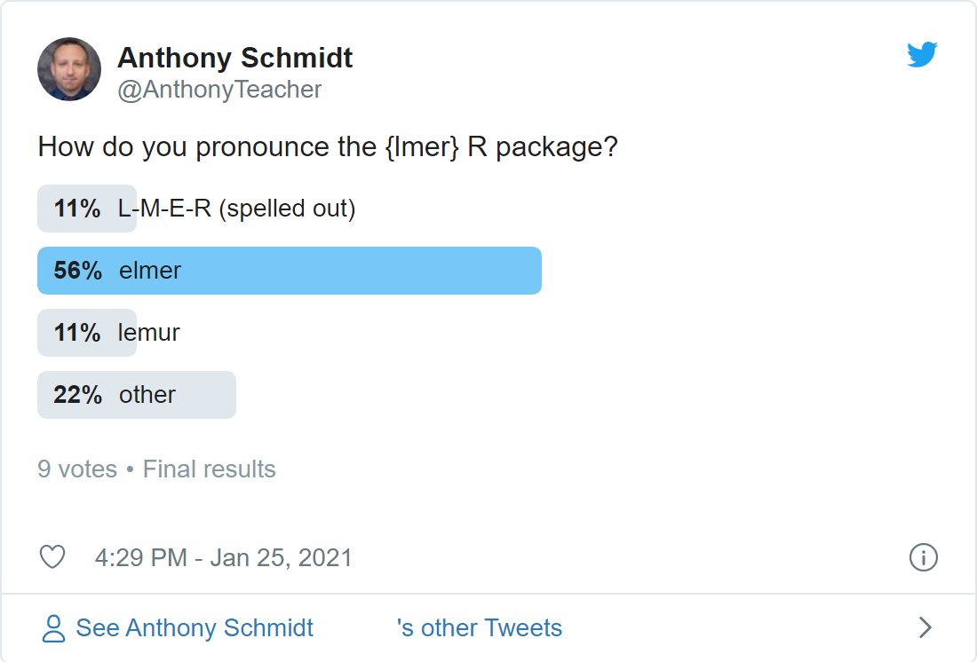This screenshot has height=662, width=977.
Task: Like the tweet with heart icon
Action: tap(52, 556)
